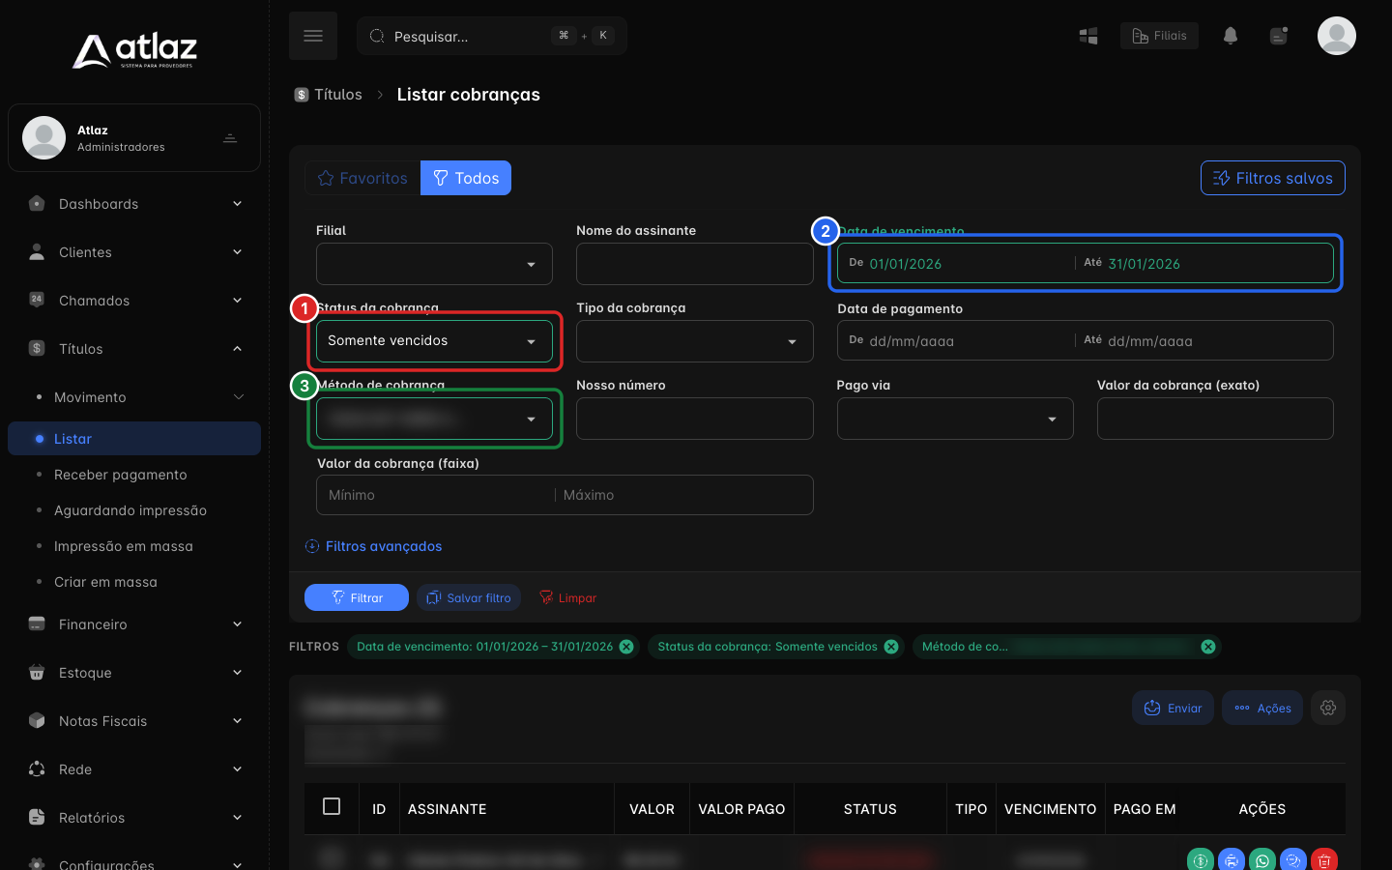Open Aguardando impressão in sidebar

[x=130, y=510]
